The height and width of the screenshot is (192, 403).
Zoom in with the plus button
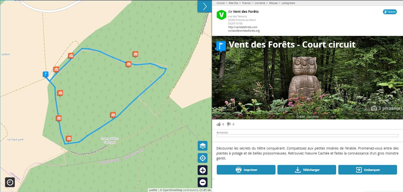[203, 170]
